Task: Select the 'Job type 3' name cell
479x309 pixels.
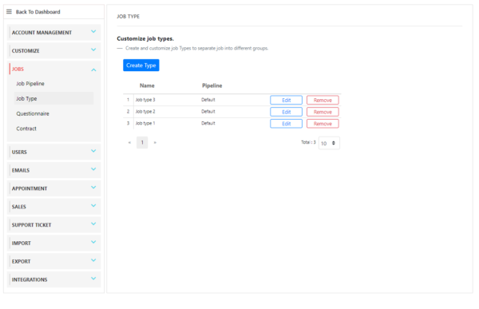Action: coord(145,100)
